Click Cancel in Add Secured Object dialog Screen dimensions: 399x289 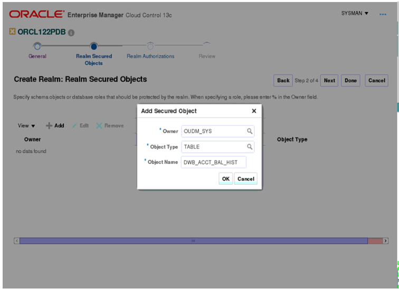coord(245,178)
